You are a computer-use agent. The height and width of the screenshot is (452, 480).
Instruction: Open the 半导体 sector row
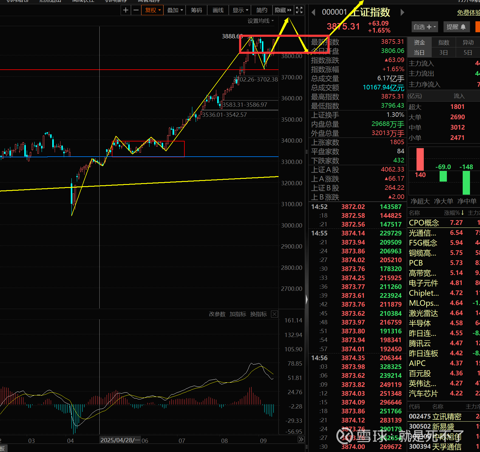tap(444, 323)
